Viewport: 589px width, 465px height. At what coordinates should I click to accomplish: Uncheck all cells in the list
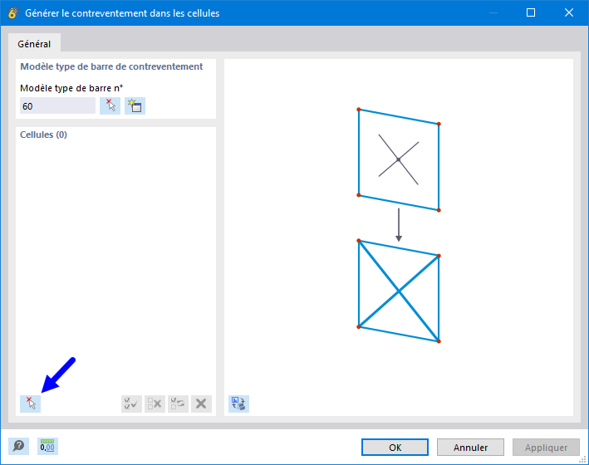coord(155,404)
